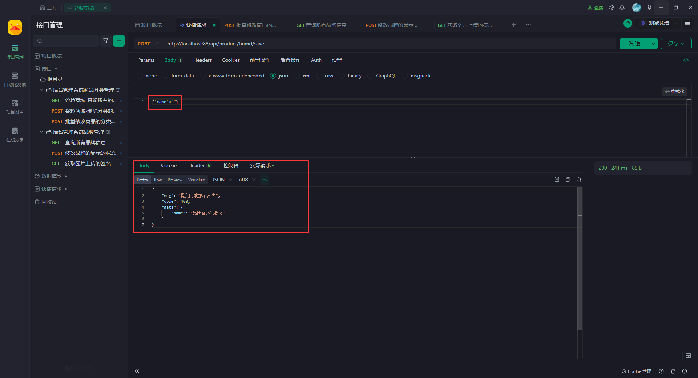This screenshot has height=378, width=698.
Task: Open the 项目设置 sidebar section
Action: point(15,106)
